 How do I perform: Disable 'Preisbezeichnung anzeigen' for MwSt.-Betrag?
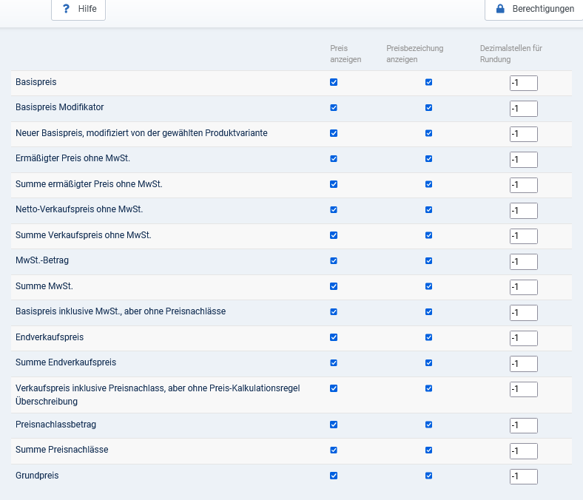pyautogui.click(x=428, y=261)
